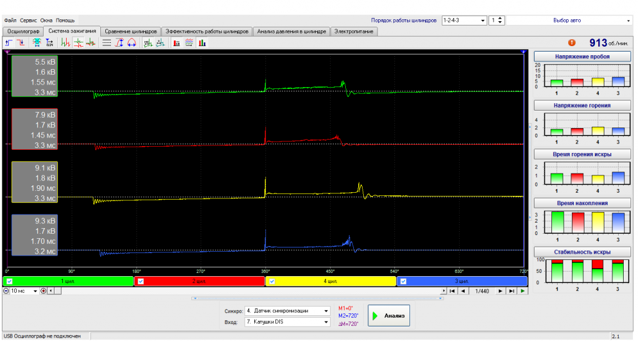Image resolution: width=638 pixels, height=342 pixels.
Task: Choose the stacked separate waveforms display icon
Action: [x=78, y=43]
